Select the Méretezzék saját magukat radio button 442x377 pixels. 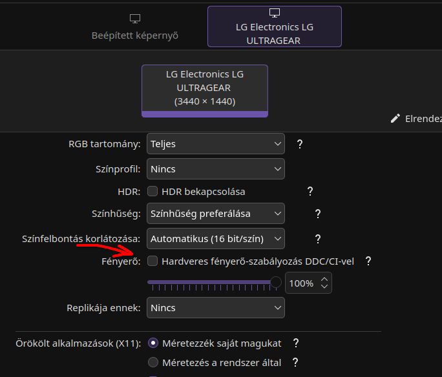(x=153, y=343)
